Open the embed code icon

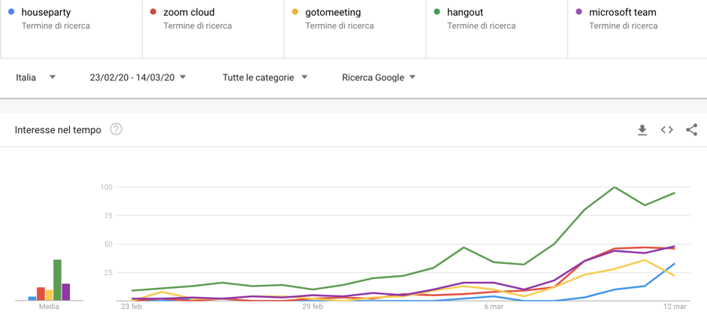click(667, 130)
